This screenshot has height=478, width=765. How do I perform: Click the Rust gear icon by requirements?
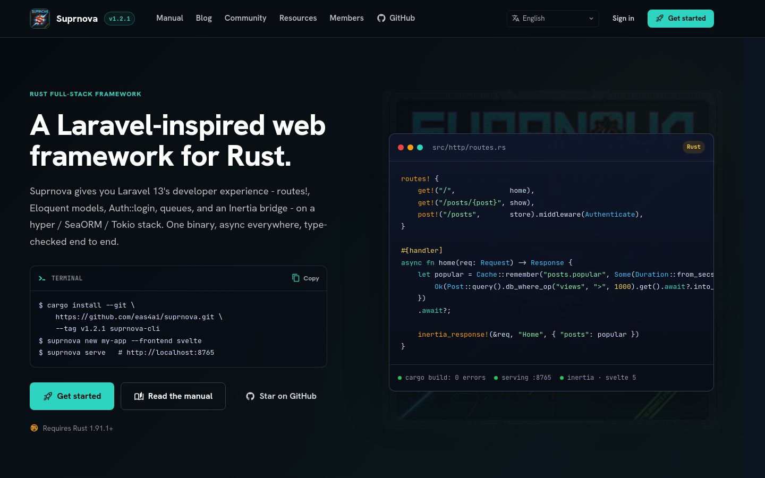34,428
